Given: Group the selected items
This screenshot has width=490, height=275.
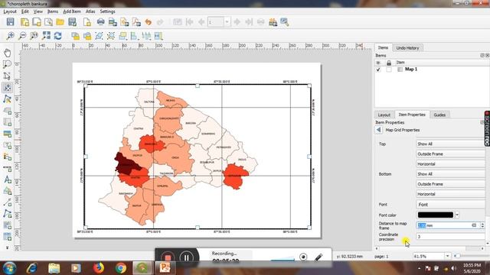Looking at the screenshot, I should tap(99, 36).
